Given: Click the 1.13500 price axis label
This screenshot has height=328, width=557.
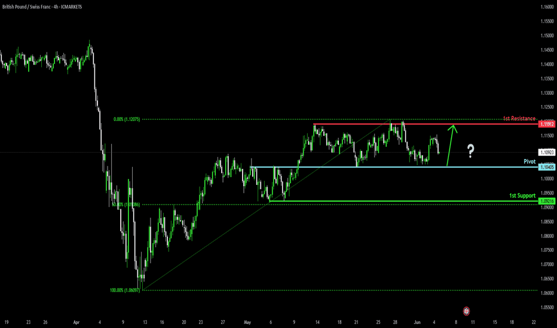Looking at the screenshot, I should pyautogui.click(x=547, y=78).
